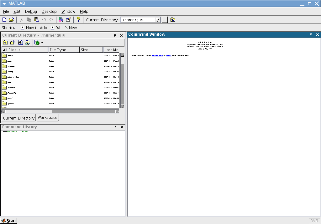Open Help via yellow question mark icon
The height and width of the screenshot is (224, 321).
coord(78,19)
